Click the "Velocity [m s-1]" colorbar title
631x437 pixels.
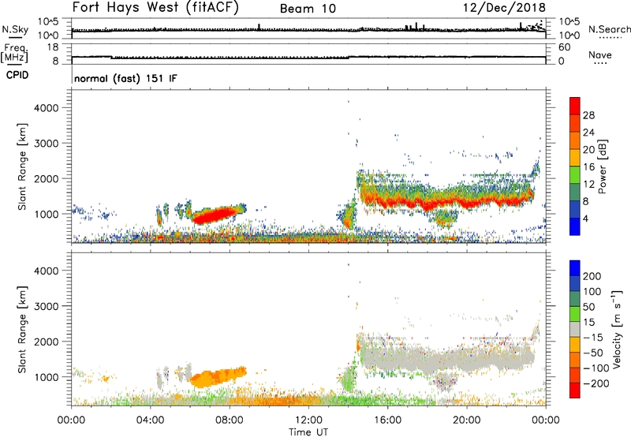point(617,329)
